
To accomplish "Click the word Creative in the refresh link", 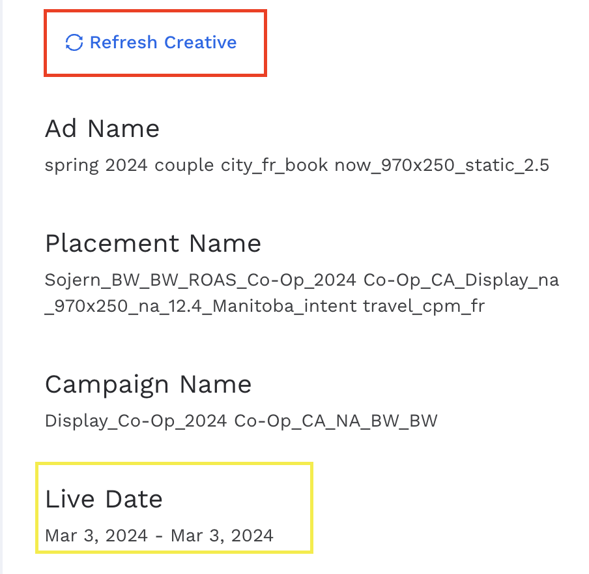I will 200,43.
